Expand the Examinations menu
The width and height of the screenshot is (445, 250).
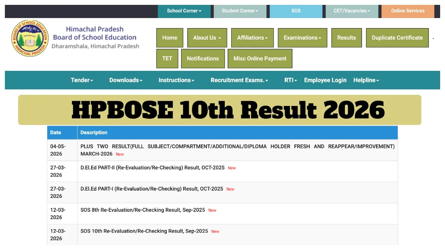point(302,38)
